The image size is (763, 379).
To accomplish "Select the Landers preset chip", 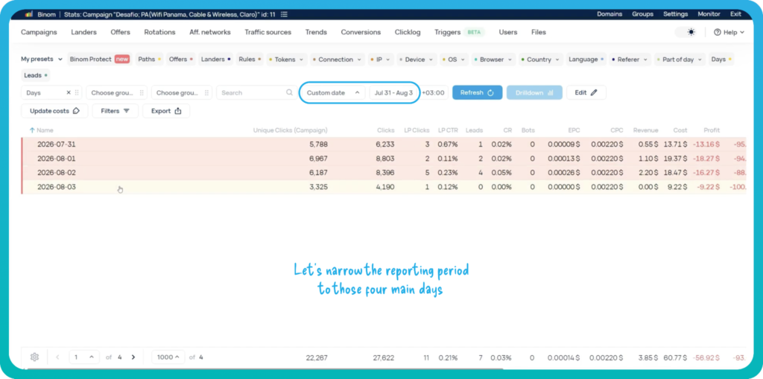I will pyautogui.click(x=215, y=60).
